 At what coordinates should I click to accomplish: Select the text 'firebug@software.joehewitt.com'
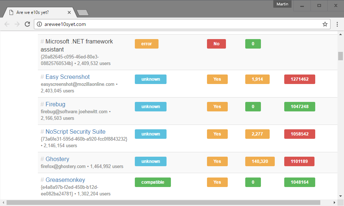pyautogui.click(x=74, y=112)
